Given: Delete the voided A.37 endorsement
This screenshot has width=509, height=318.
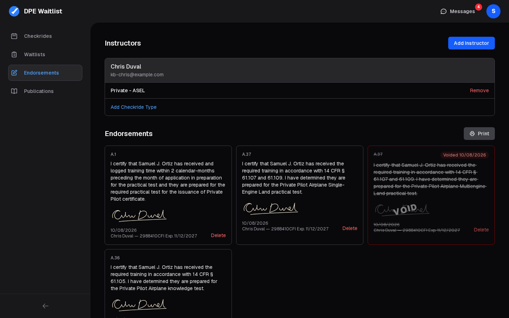Looking at the screenshot, I should [481, 230].
